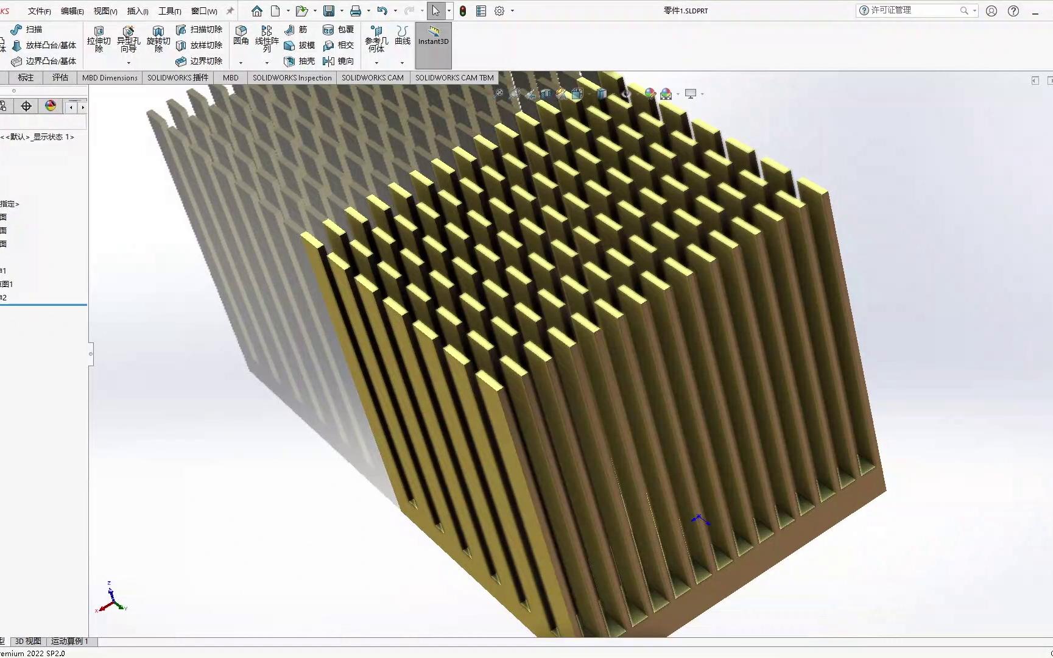Toggle Instant3D mode off
The width and height of the screenshot is (1053, 658).
(x=433, y=40)
